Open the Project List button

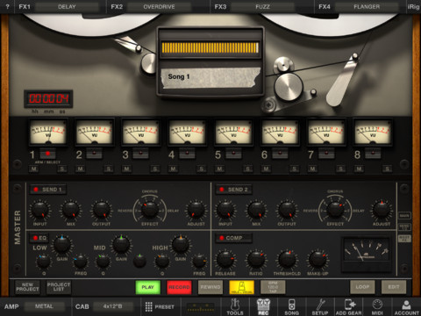[x=59, y=287]
